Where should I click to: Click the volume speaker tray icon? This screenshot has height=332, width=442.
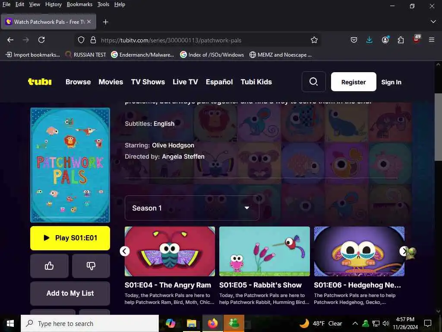coord(385,323)
